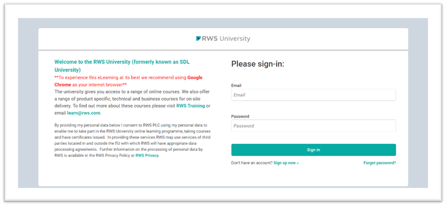Viewport: 446px width, 206px height.
Task: Click the learn@rws.com email link
Action: [x=84, y=113]
